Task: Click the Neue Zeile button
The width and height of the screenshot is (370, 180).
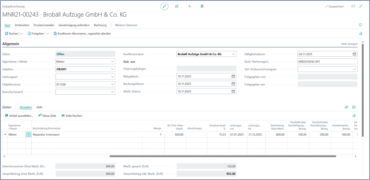Action: [x=47, y=116]
